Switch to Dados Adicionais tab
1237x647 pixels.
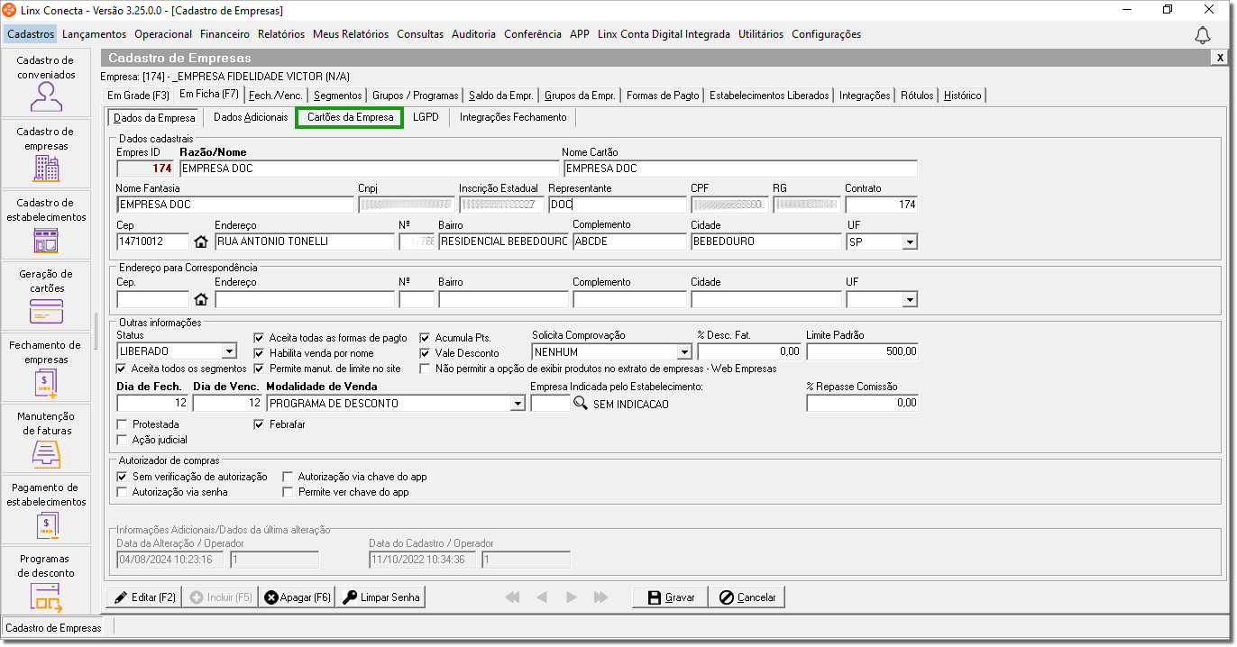pos(251,117)
